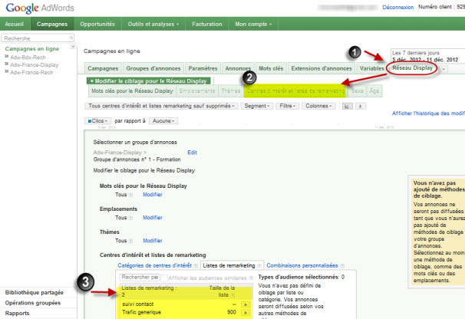Add the Trafic generique list with its arrow button

coord(246,312)
